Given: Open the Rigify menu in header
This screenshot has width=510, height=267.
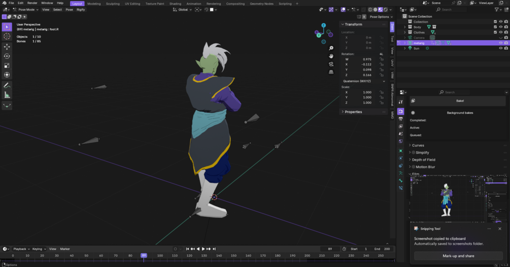Looking at the screenshot, I should point(81,10).
